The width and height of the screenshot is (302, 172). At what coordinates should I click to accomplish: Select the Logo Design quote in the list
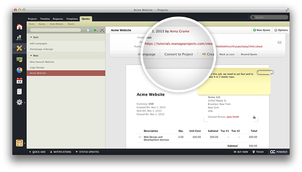point(37,67)
